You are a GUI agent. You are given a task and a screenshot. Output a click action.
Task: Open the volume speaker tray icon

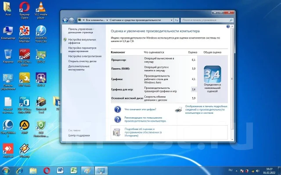click(258, 171)
